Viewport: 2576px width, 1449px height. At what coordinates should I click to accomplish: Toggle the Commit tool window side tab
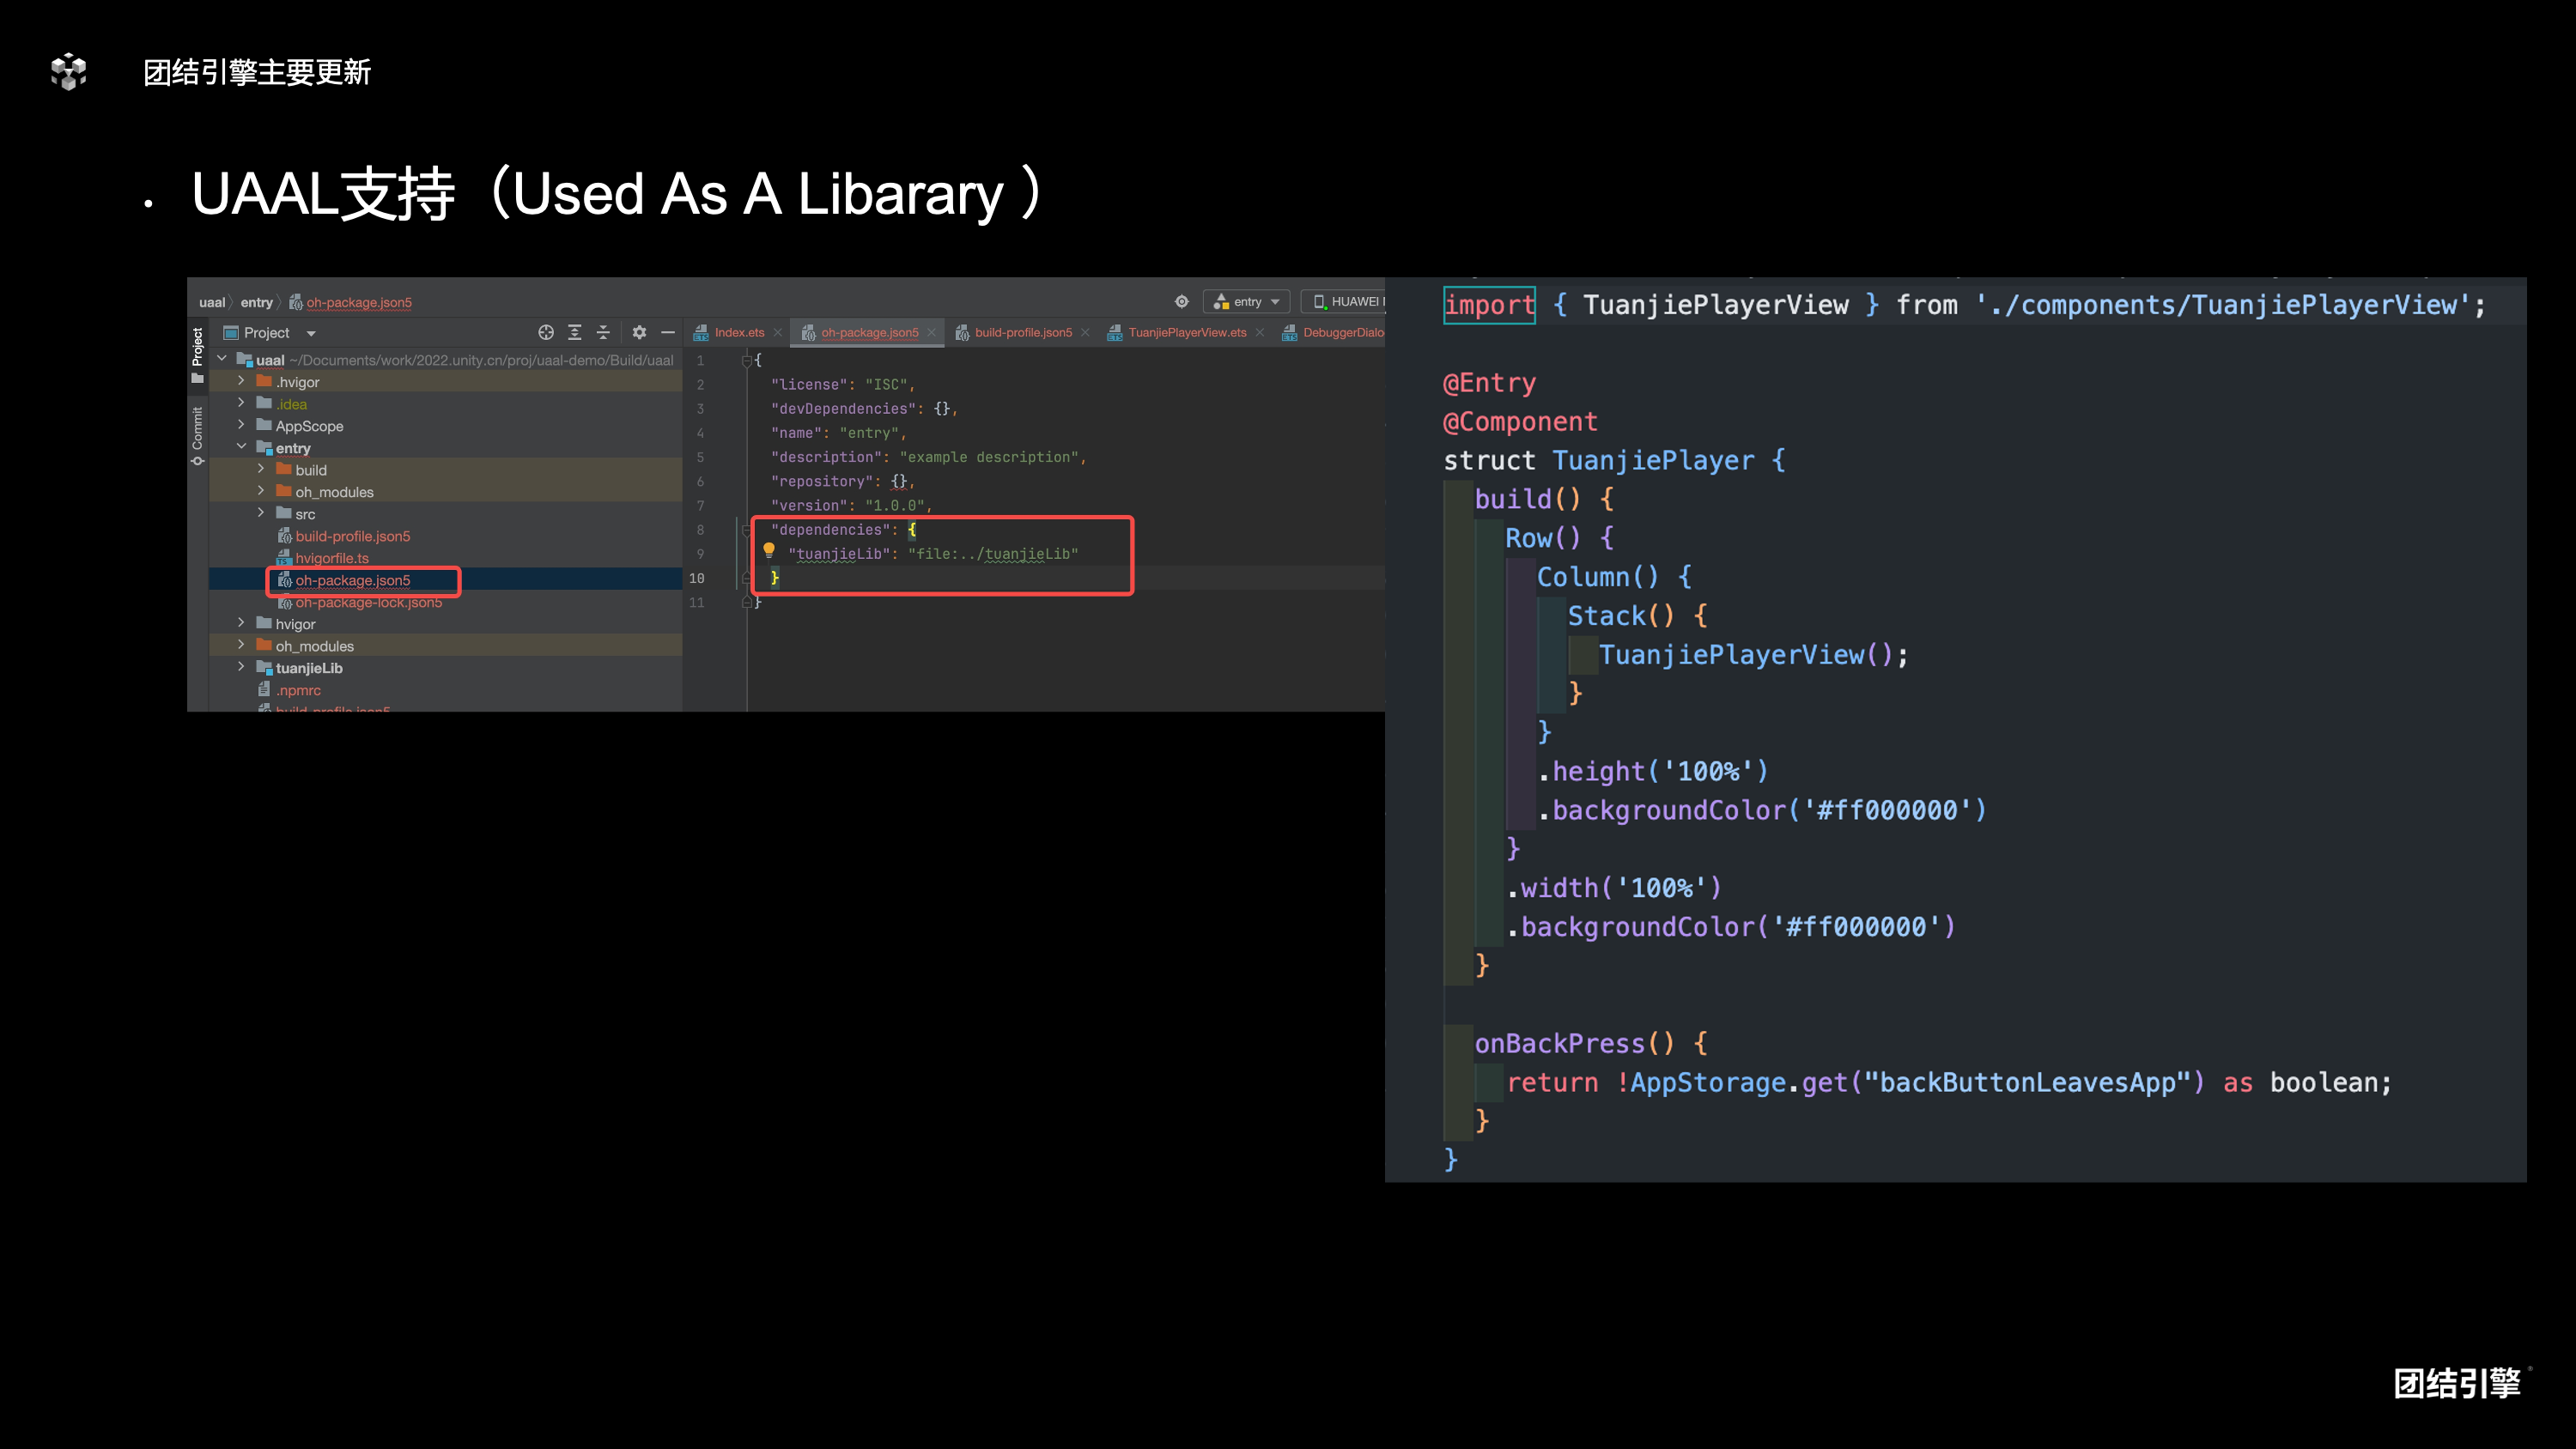pyautogui.click(x=197, y=435)
